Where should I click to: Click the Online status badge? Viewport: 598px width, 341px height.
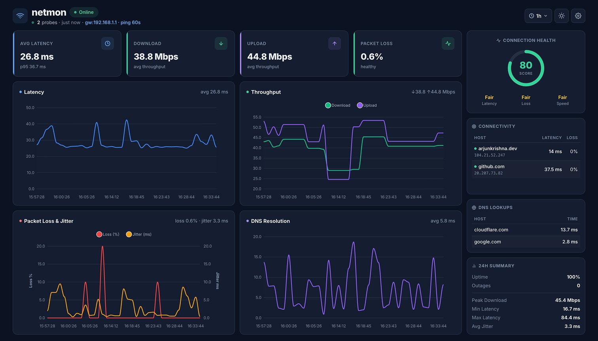pos(84,12)
